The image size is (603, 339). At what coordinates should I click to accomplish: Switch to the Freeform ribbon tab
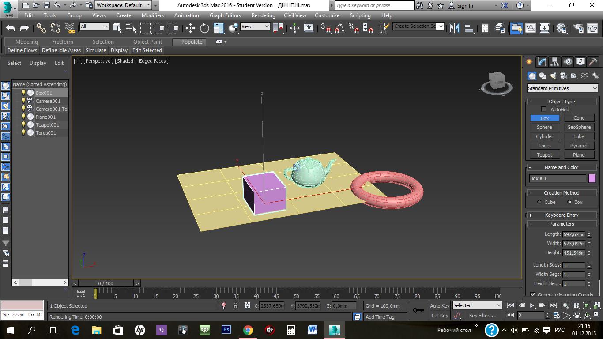click(63, 42)
